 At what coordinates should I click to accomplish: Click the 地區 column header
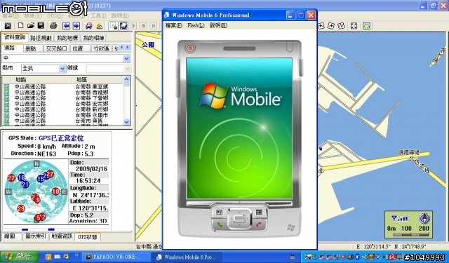tap(98, 79)
